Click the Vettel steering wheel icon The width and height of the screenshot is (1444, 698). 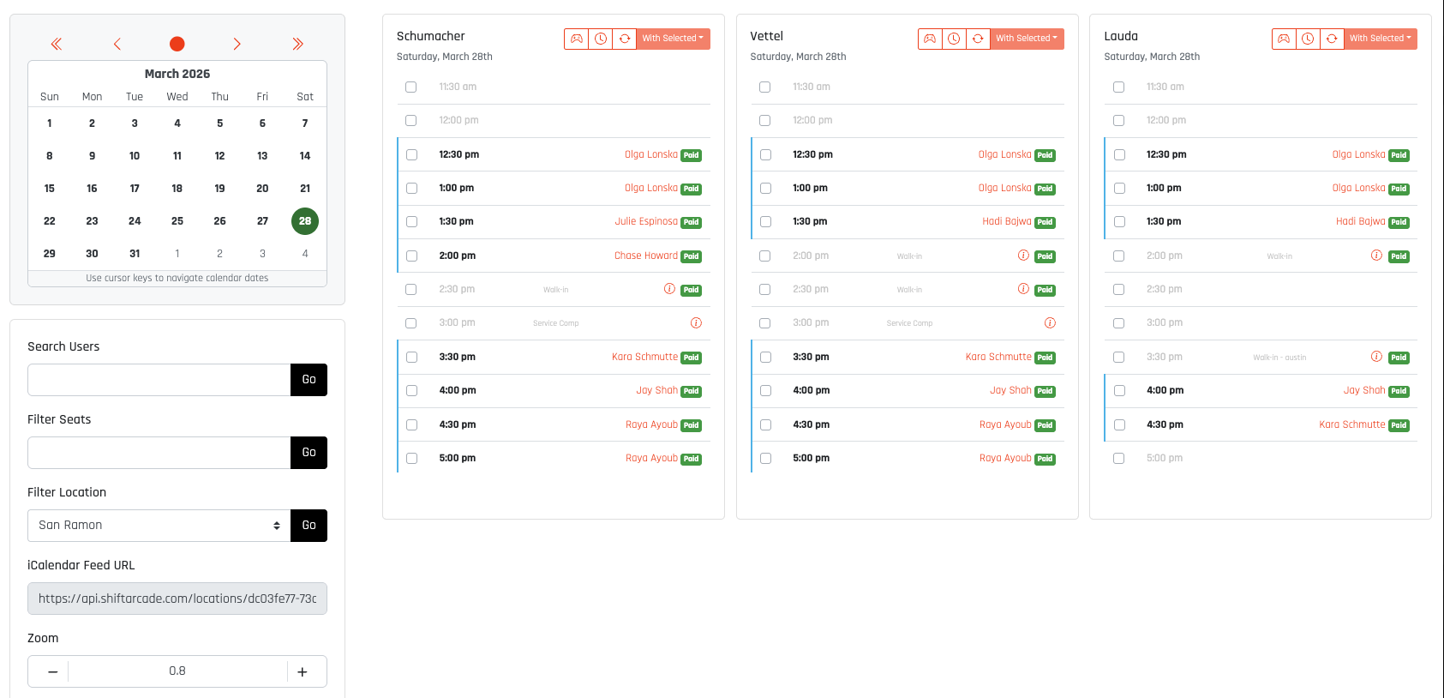coord(930,39)
